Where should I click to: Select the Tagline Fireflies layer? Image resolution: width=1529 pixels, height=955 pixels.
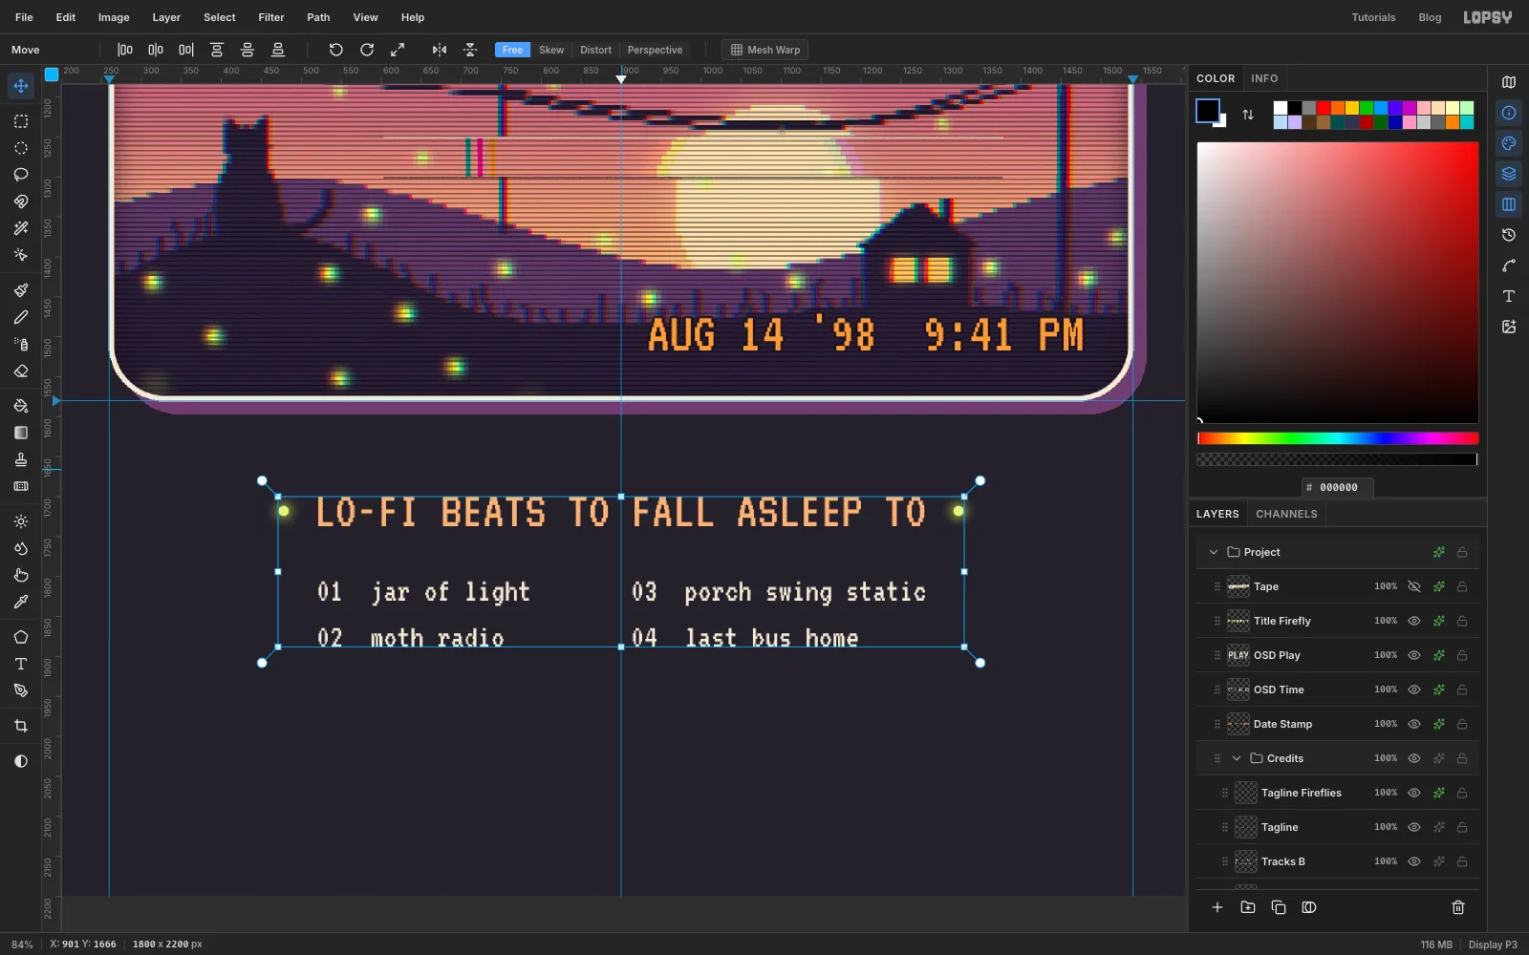[x=1338, y=793]
